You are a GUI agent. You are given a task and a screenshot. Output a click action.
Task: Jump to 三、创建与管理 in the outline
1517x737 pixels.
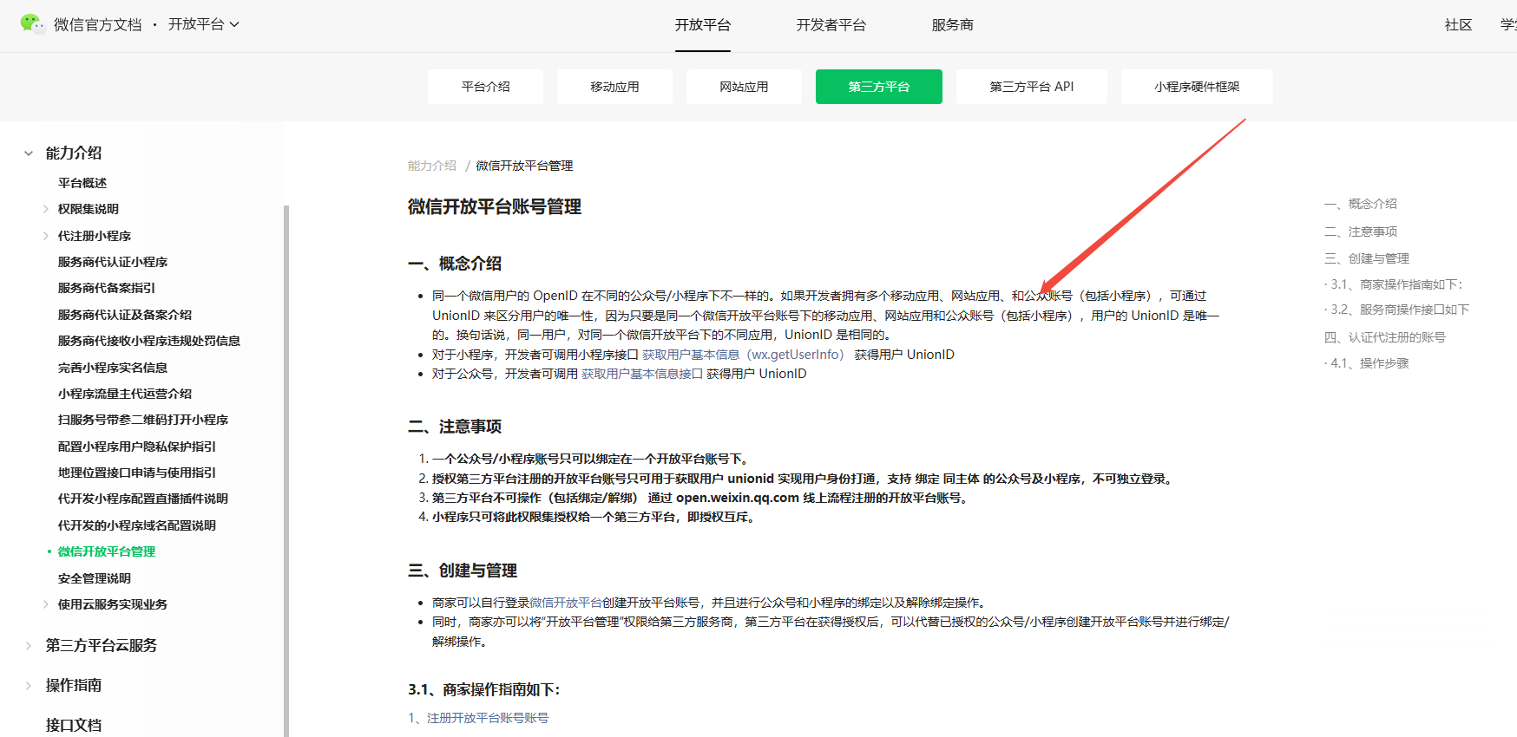pos(1367,258)
